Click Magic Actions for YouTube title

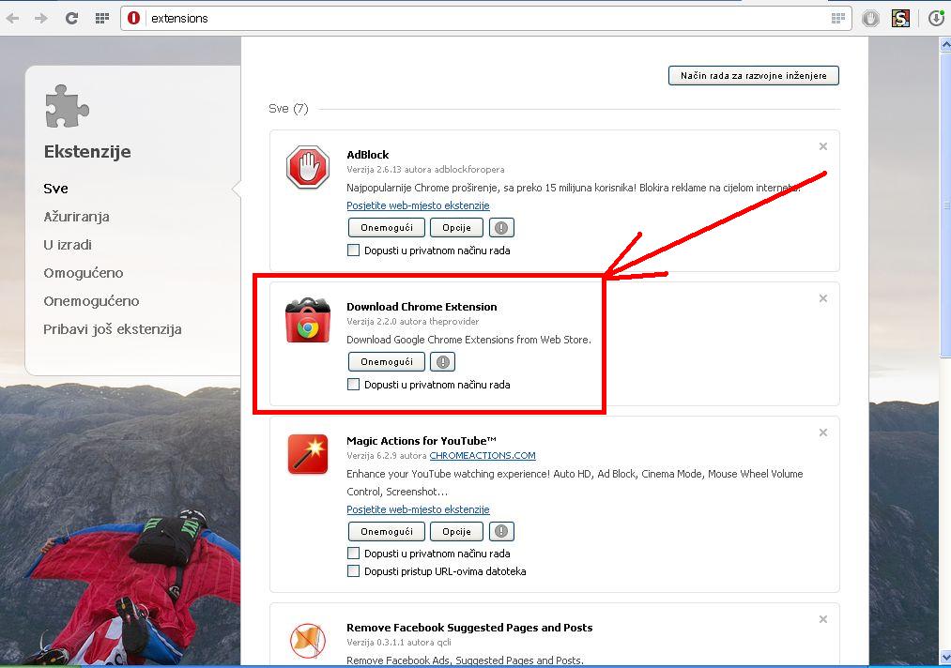tap(422, 441)
